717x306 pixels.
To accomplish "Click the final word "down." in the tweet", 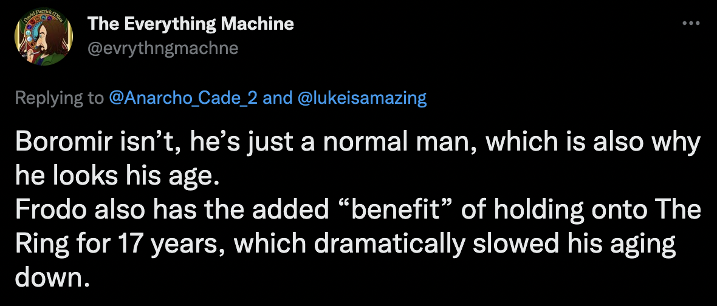I will [x=51, y=277].
